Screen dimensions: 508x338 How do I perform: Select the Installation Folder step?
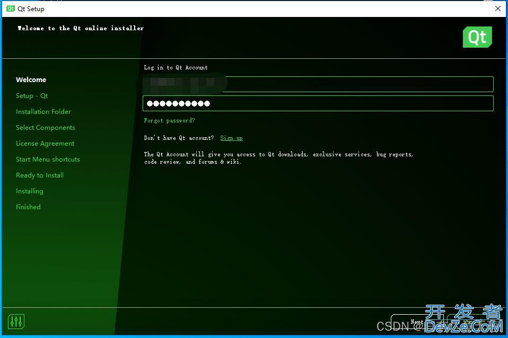click(43, 112)
